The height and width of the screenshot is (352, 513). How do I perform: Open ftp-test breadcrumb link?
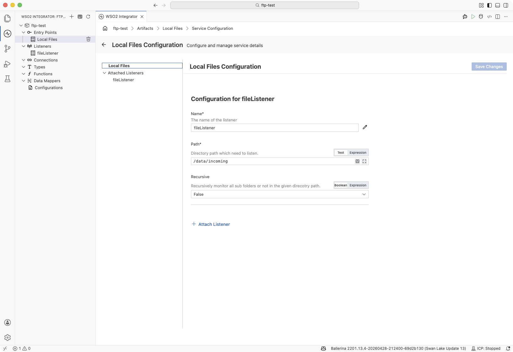(x=120, y=28)
